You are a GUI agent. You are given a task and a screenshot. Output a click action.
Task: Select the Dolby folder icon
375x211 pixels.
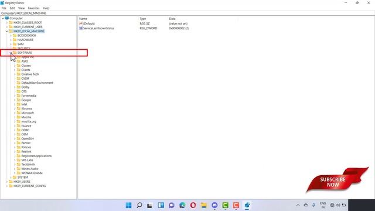point(19,87)
